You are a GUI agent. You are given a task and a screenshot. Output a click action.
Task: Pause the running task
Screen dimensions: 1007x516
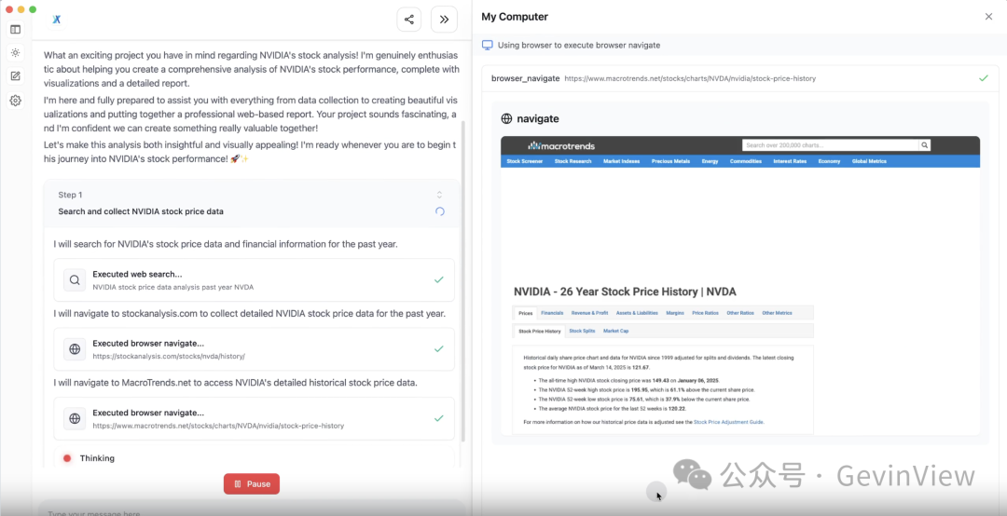click(252, 484)
